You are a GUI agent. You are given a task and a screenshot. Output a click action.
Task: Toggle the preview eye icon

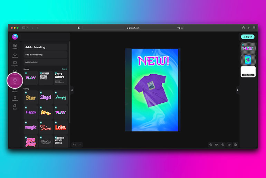click(x=229, y=145)
